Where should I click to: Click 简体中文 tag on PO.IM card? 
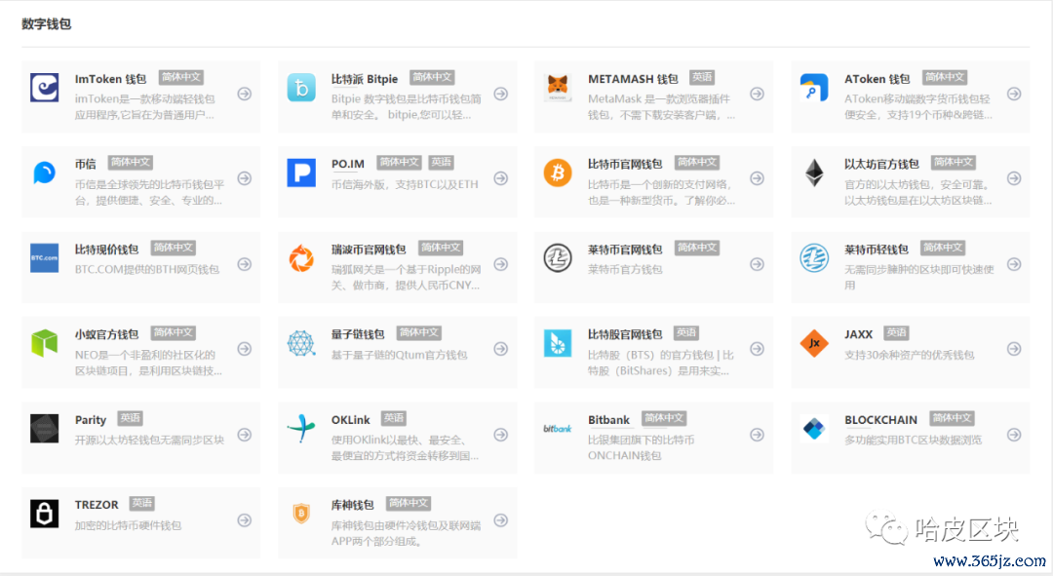coord(400,163)
